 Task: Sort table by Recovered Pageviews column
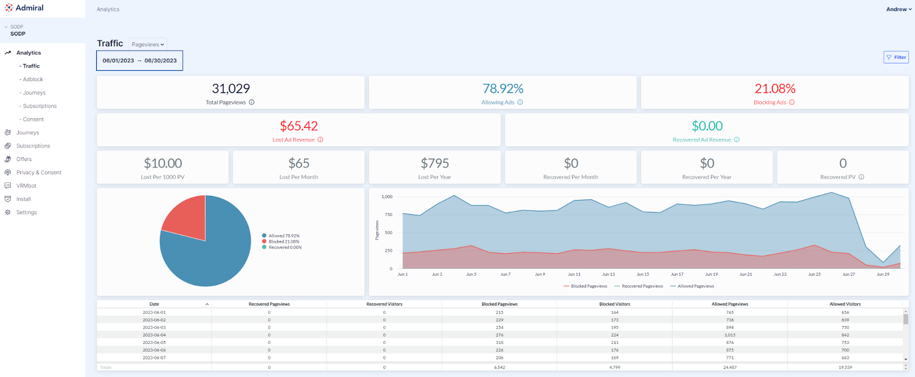tap(269, 304)
